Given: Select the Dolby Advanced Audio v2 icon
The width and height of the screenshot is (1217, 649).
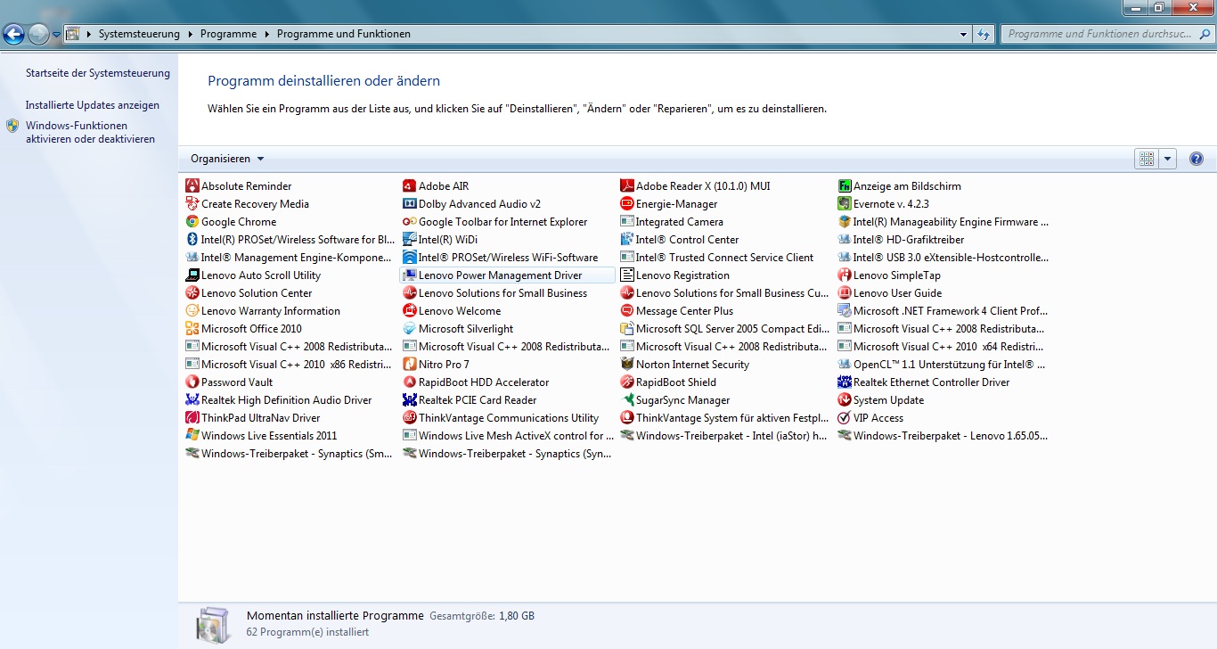Looking at the screenshot, I should pyautogui.click(x=409, y=204).
